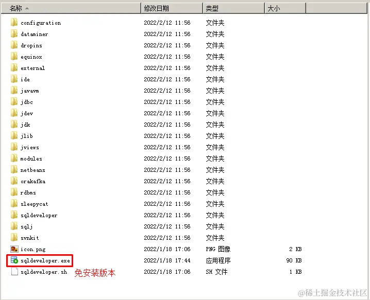Click the modified date of icon.png

coord(167,249)
